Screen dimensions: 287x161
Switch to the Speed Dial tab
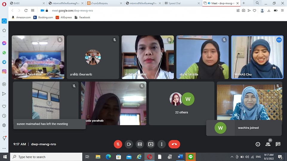click(182, 3)
